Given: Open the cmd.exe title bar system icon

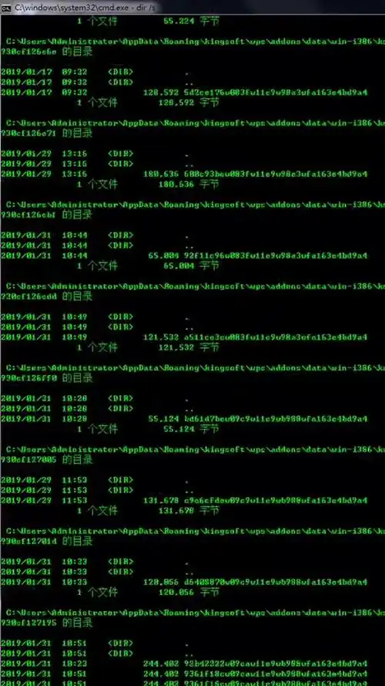Looking at the screenshot, I should (6, 8).
